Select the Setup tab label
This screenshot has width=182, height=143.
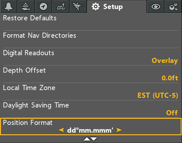(x=113, y=7)
